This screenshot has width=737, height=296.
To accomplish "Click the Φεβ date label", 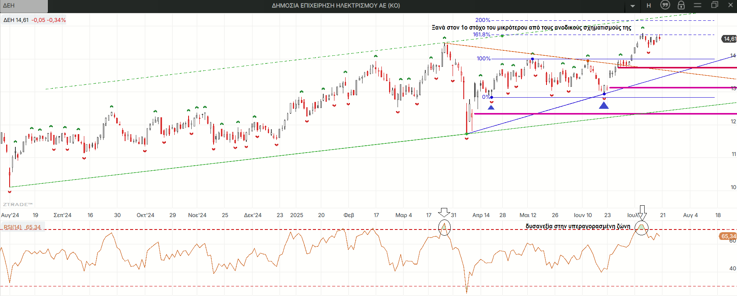I will click(349, 215).
